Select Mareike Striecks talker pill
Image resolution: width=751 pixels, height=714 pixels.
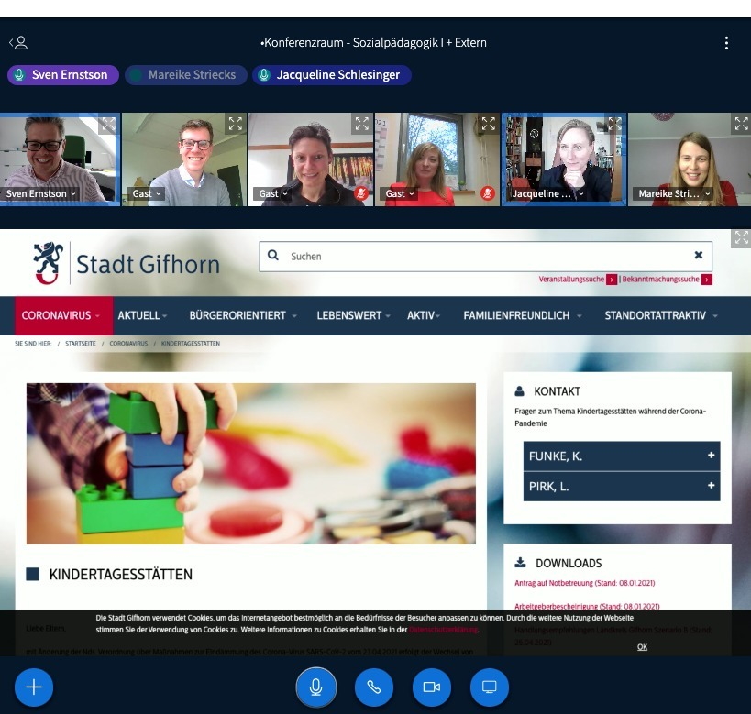pos(186,75)
